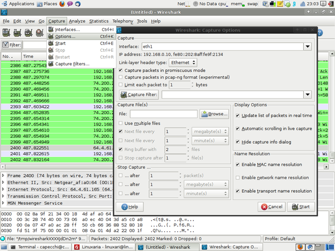335x251 pixels.
Task: Open Pidgin chat icon in top panel
Action: [x=70, y=4]
